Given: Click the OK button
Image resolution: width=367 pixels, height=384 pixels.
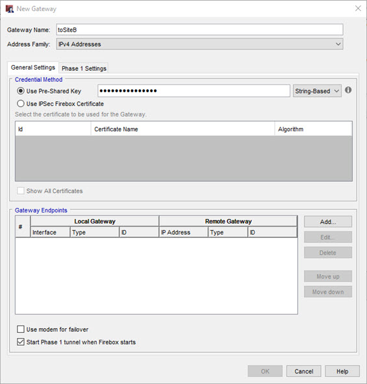Looking at the screenshot, I should tap(265, 371).
